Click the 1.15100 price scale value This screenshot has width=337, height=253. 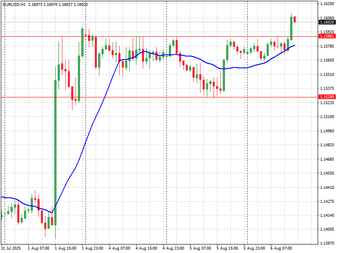coord(327,117)
